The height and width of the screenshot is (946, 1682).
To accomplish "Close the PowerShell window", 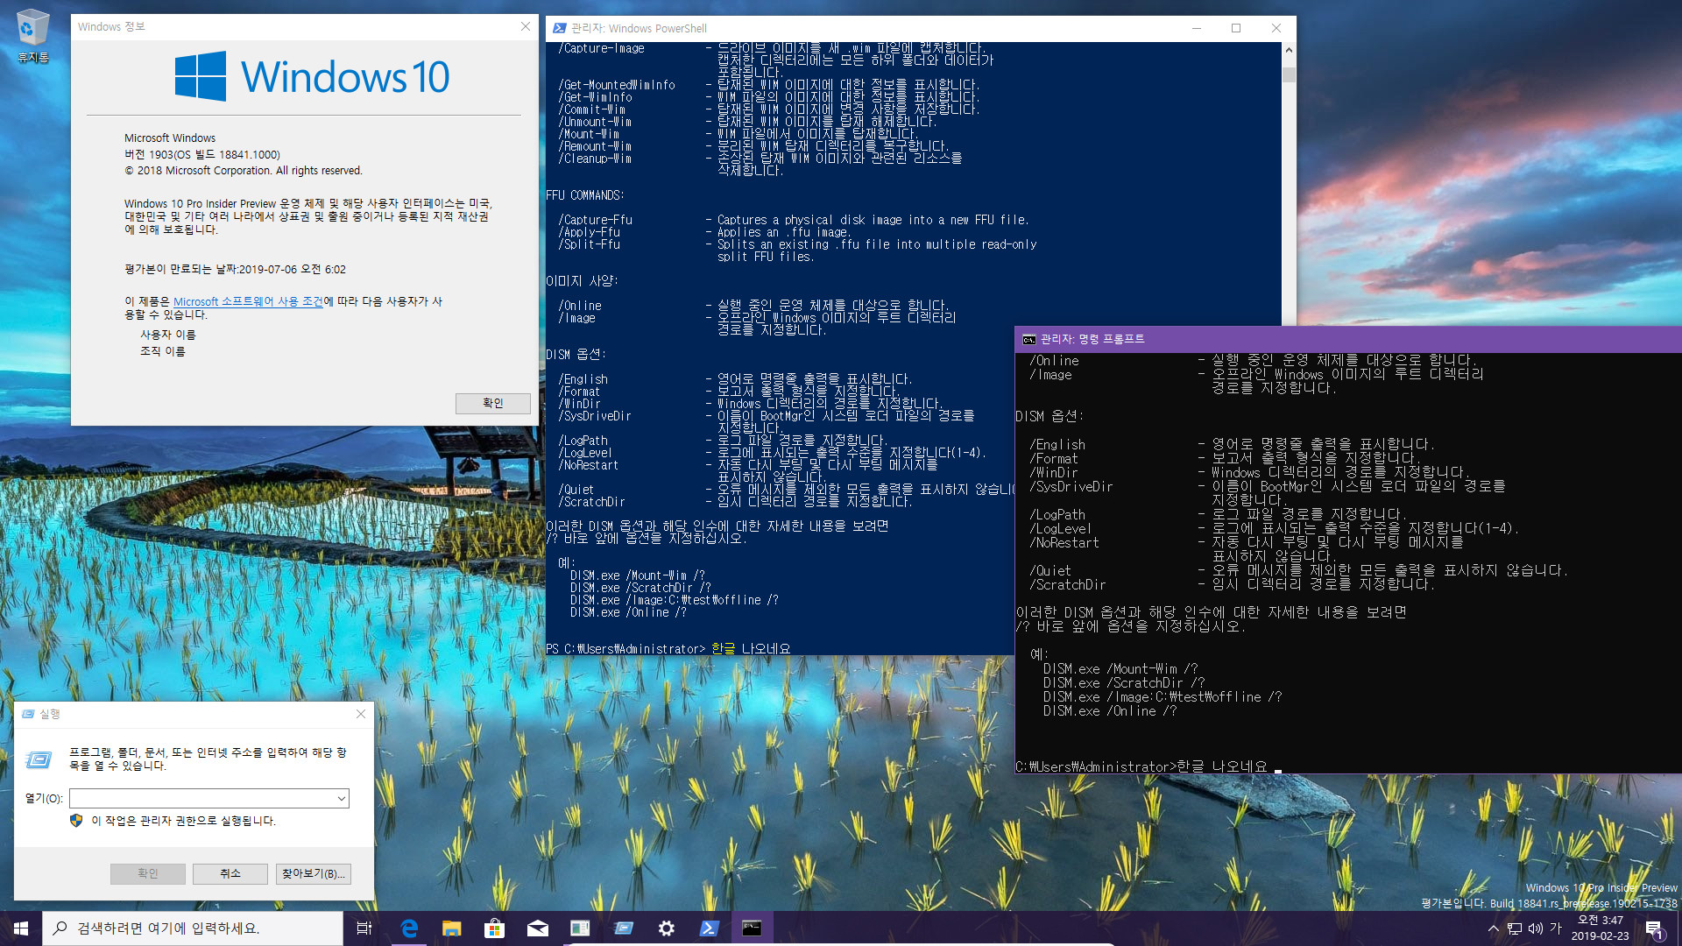I will [1276, 28].
